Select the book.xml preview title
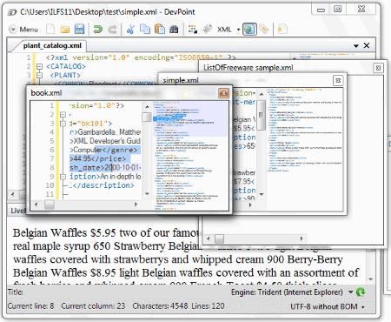This screenshot has height=322, width=391. coord(46,93)
